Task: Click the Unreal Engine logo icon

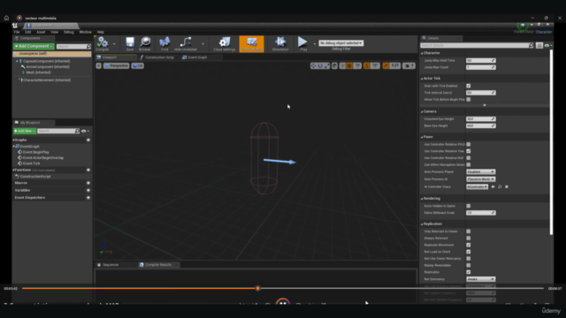Action: (x=15, y=26)
